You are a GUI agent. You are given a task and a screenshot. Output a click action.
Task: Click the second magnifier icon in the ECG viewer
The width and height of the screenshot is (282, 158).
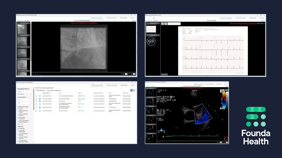click(x=166, y=24)
